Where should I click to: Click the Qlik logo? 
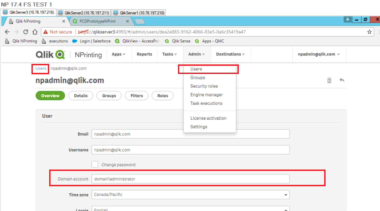(50, 54)
